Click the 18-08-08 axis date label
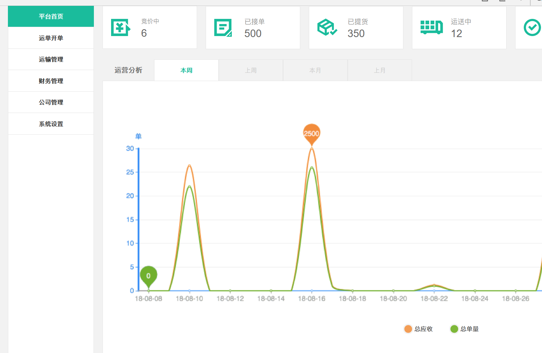Viewport: 542px width, 353px height. point(149,299)
